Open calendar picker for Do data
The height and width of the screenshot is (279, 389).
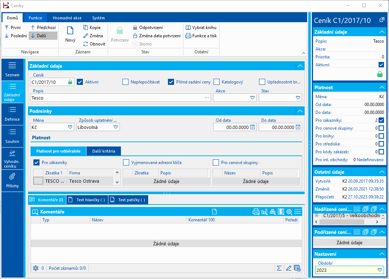(298, 127)
